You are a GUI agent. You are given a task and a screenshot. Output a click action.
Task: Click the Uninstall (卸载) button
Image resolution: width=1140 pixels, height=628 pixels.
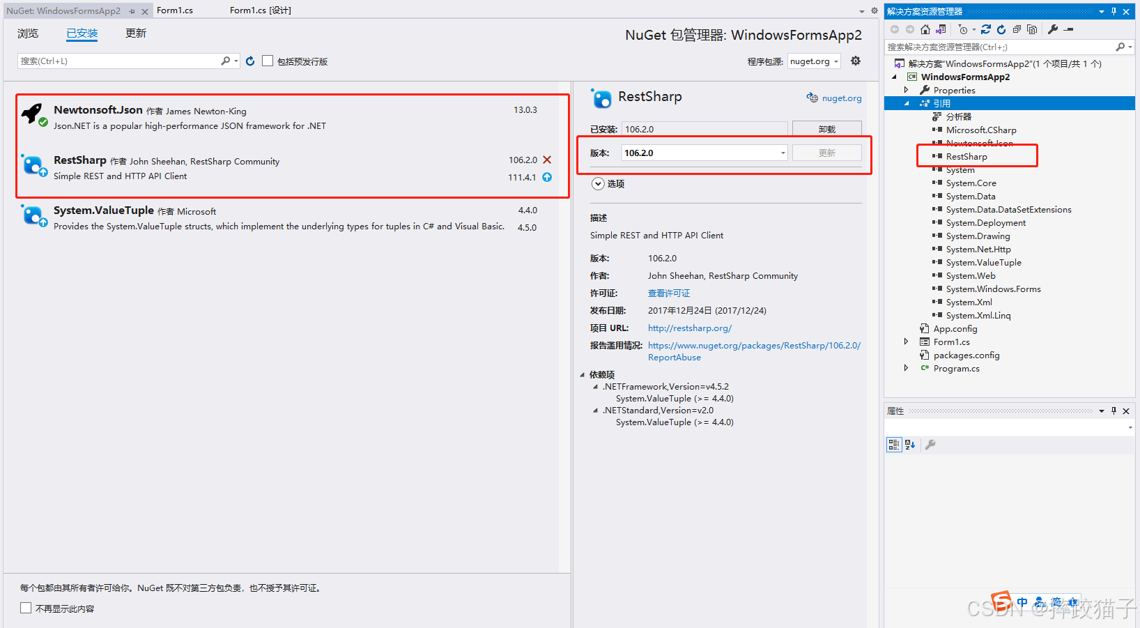click(827, 129)
